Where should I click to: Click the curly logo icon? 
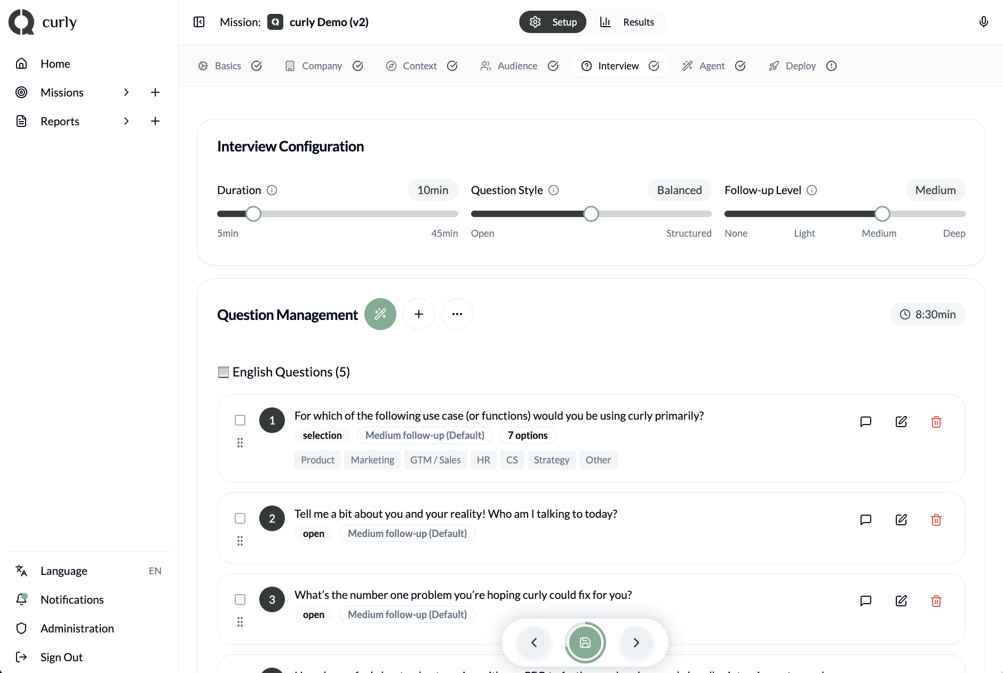21,22
